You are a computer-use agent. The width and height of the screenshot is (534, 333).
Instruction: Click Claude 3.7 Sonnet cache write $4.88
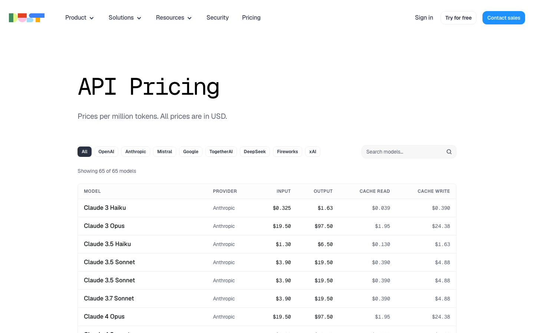(442, 299)
